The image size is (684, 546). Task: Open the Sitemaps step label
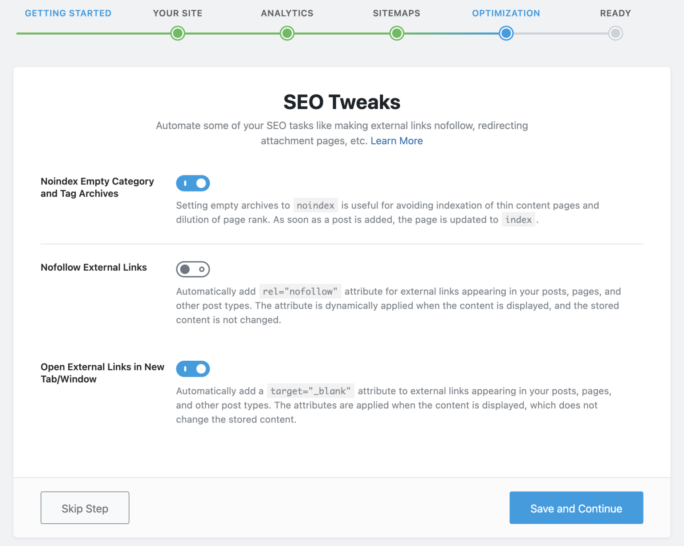(x=396, y=13)
